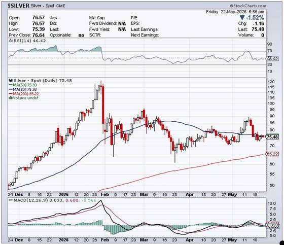Click the 'Ask:' field label
Viewport: 284px width, 245px height.
click(x=54, y=18)
